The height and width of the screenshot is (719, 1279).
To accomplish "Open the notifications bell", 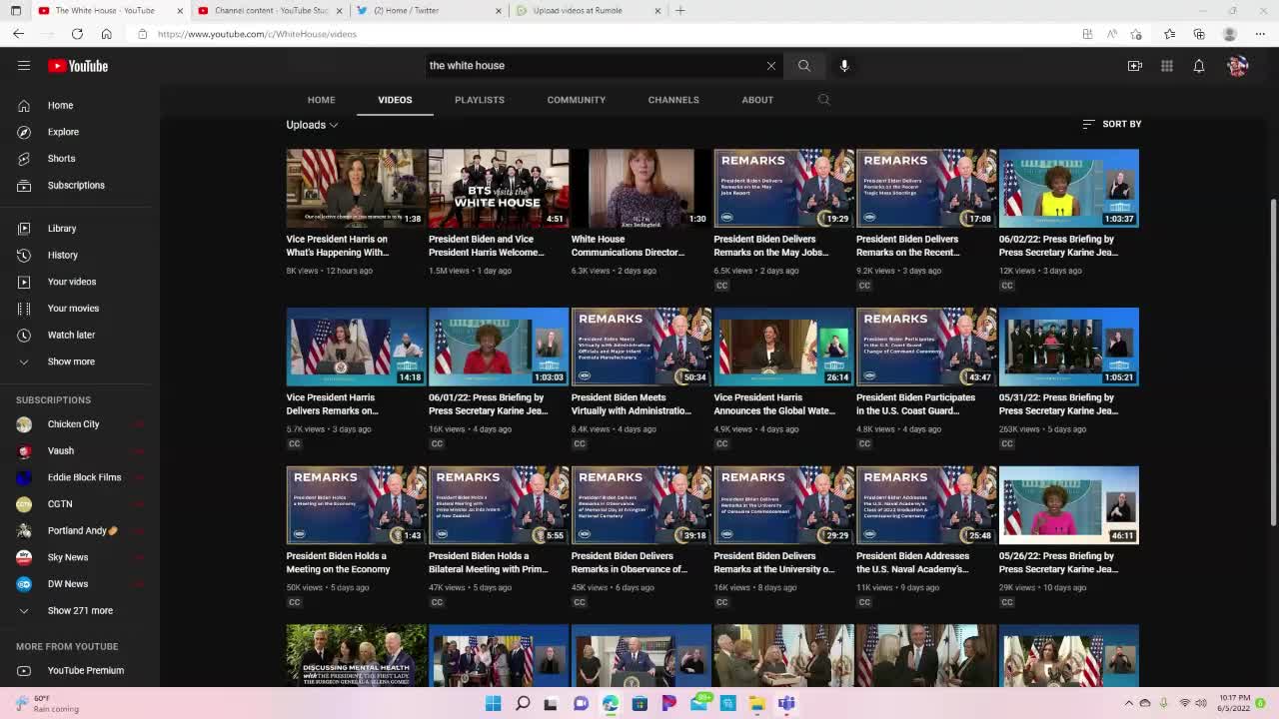I will pyautogui.click(x=1199, y=66).
